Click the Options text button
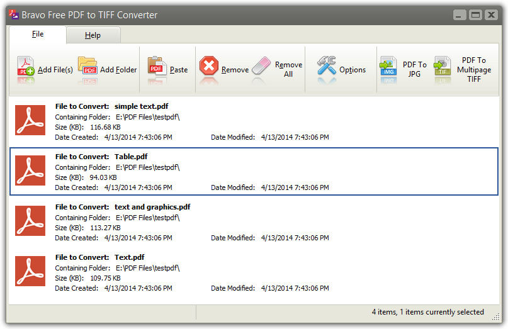 [x=353, y=70]
